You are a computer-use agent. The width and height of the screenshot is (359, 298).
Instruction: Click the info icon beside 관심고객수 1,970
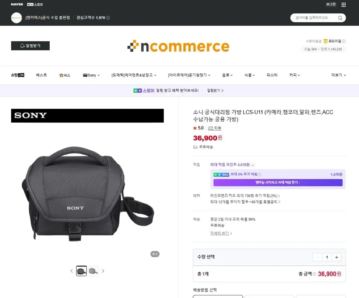108,18
